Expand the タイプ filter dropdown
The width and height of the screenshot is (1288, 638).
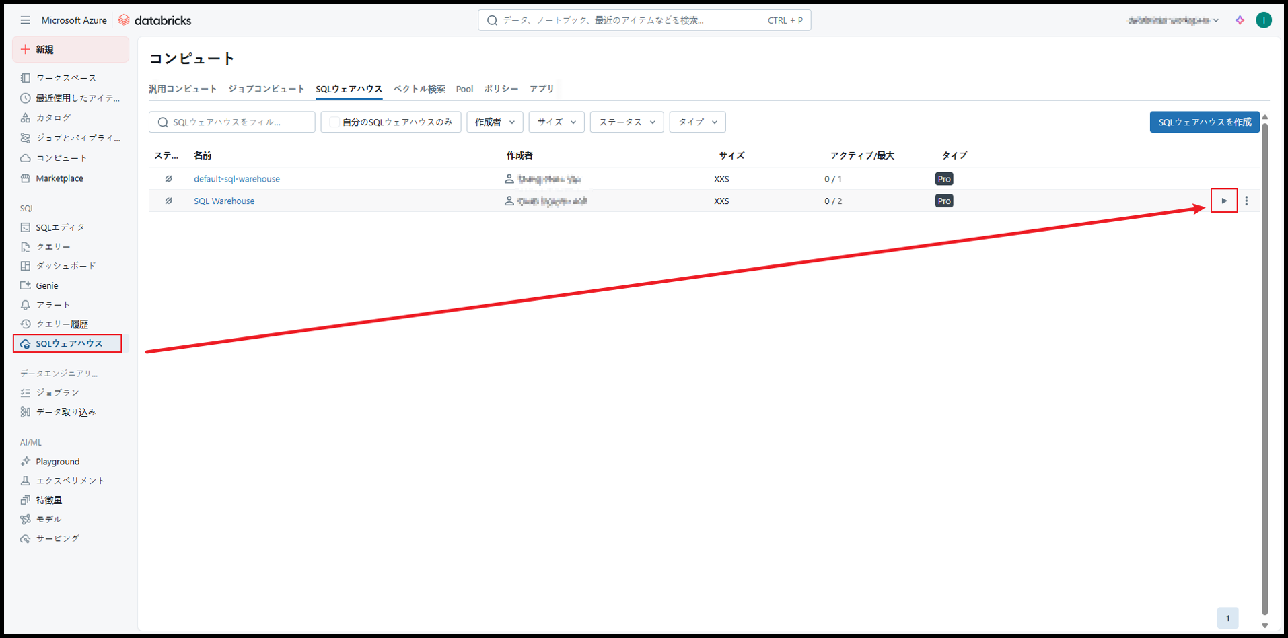(x=697, y=122)
